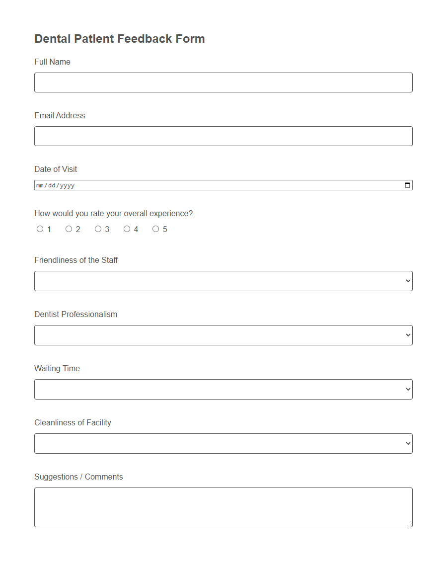The image size is (447, 568).
Task: Select rating 5 for overall experience
Action: [156, 229]
